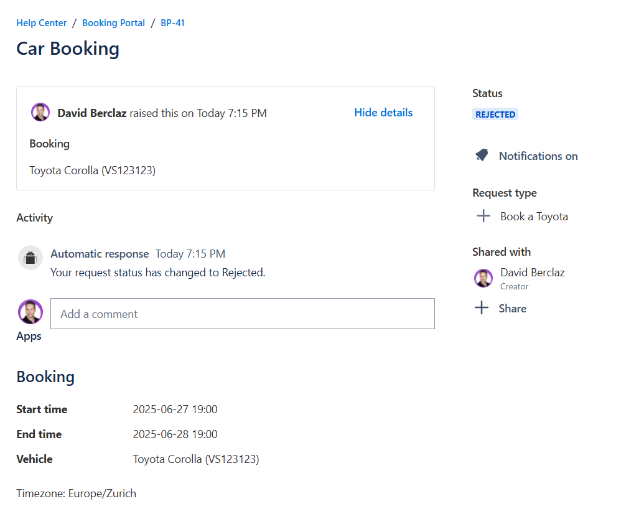621x514 pixels.
Task: Select the Book a Toyota request type
Action: click(534, 217)
